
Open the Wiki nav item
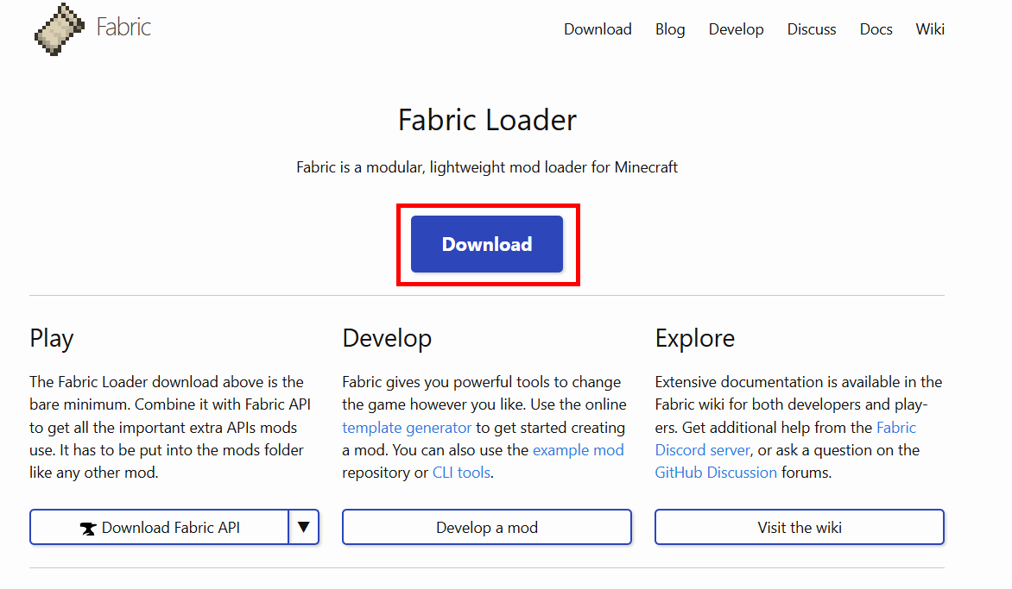pos(930,29)
